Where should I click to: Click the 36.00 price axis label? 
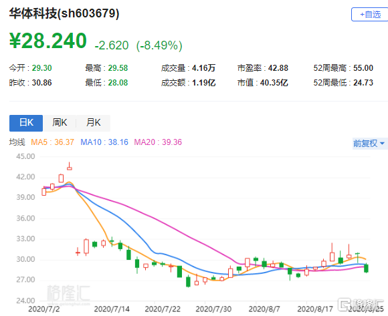click(25, 218)
